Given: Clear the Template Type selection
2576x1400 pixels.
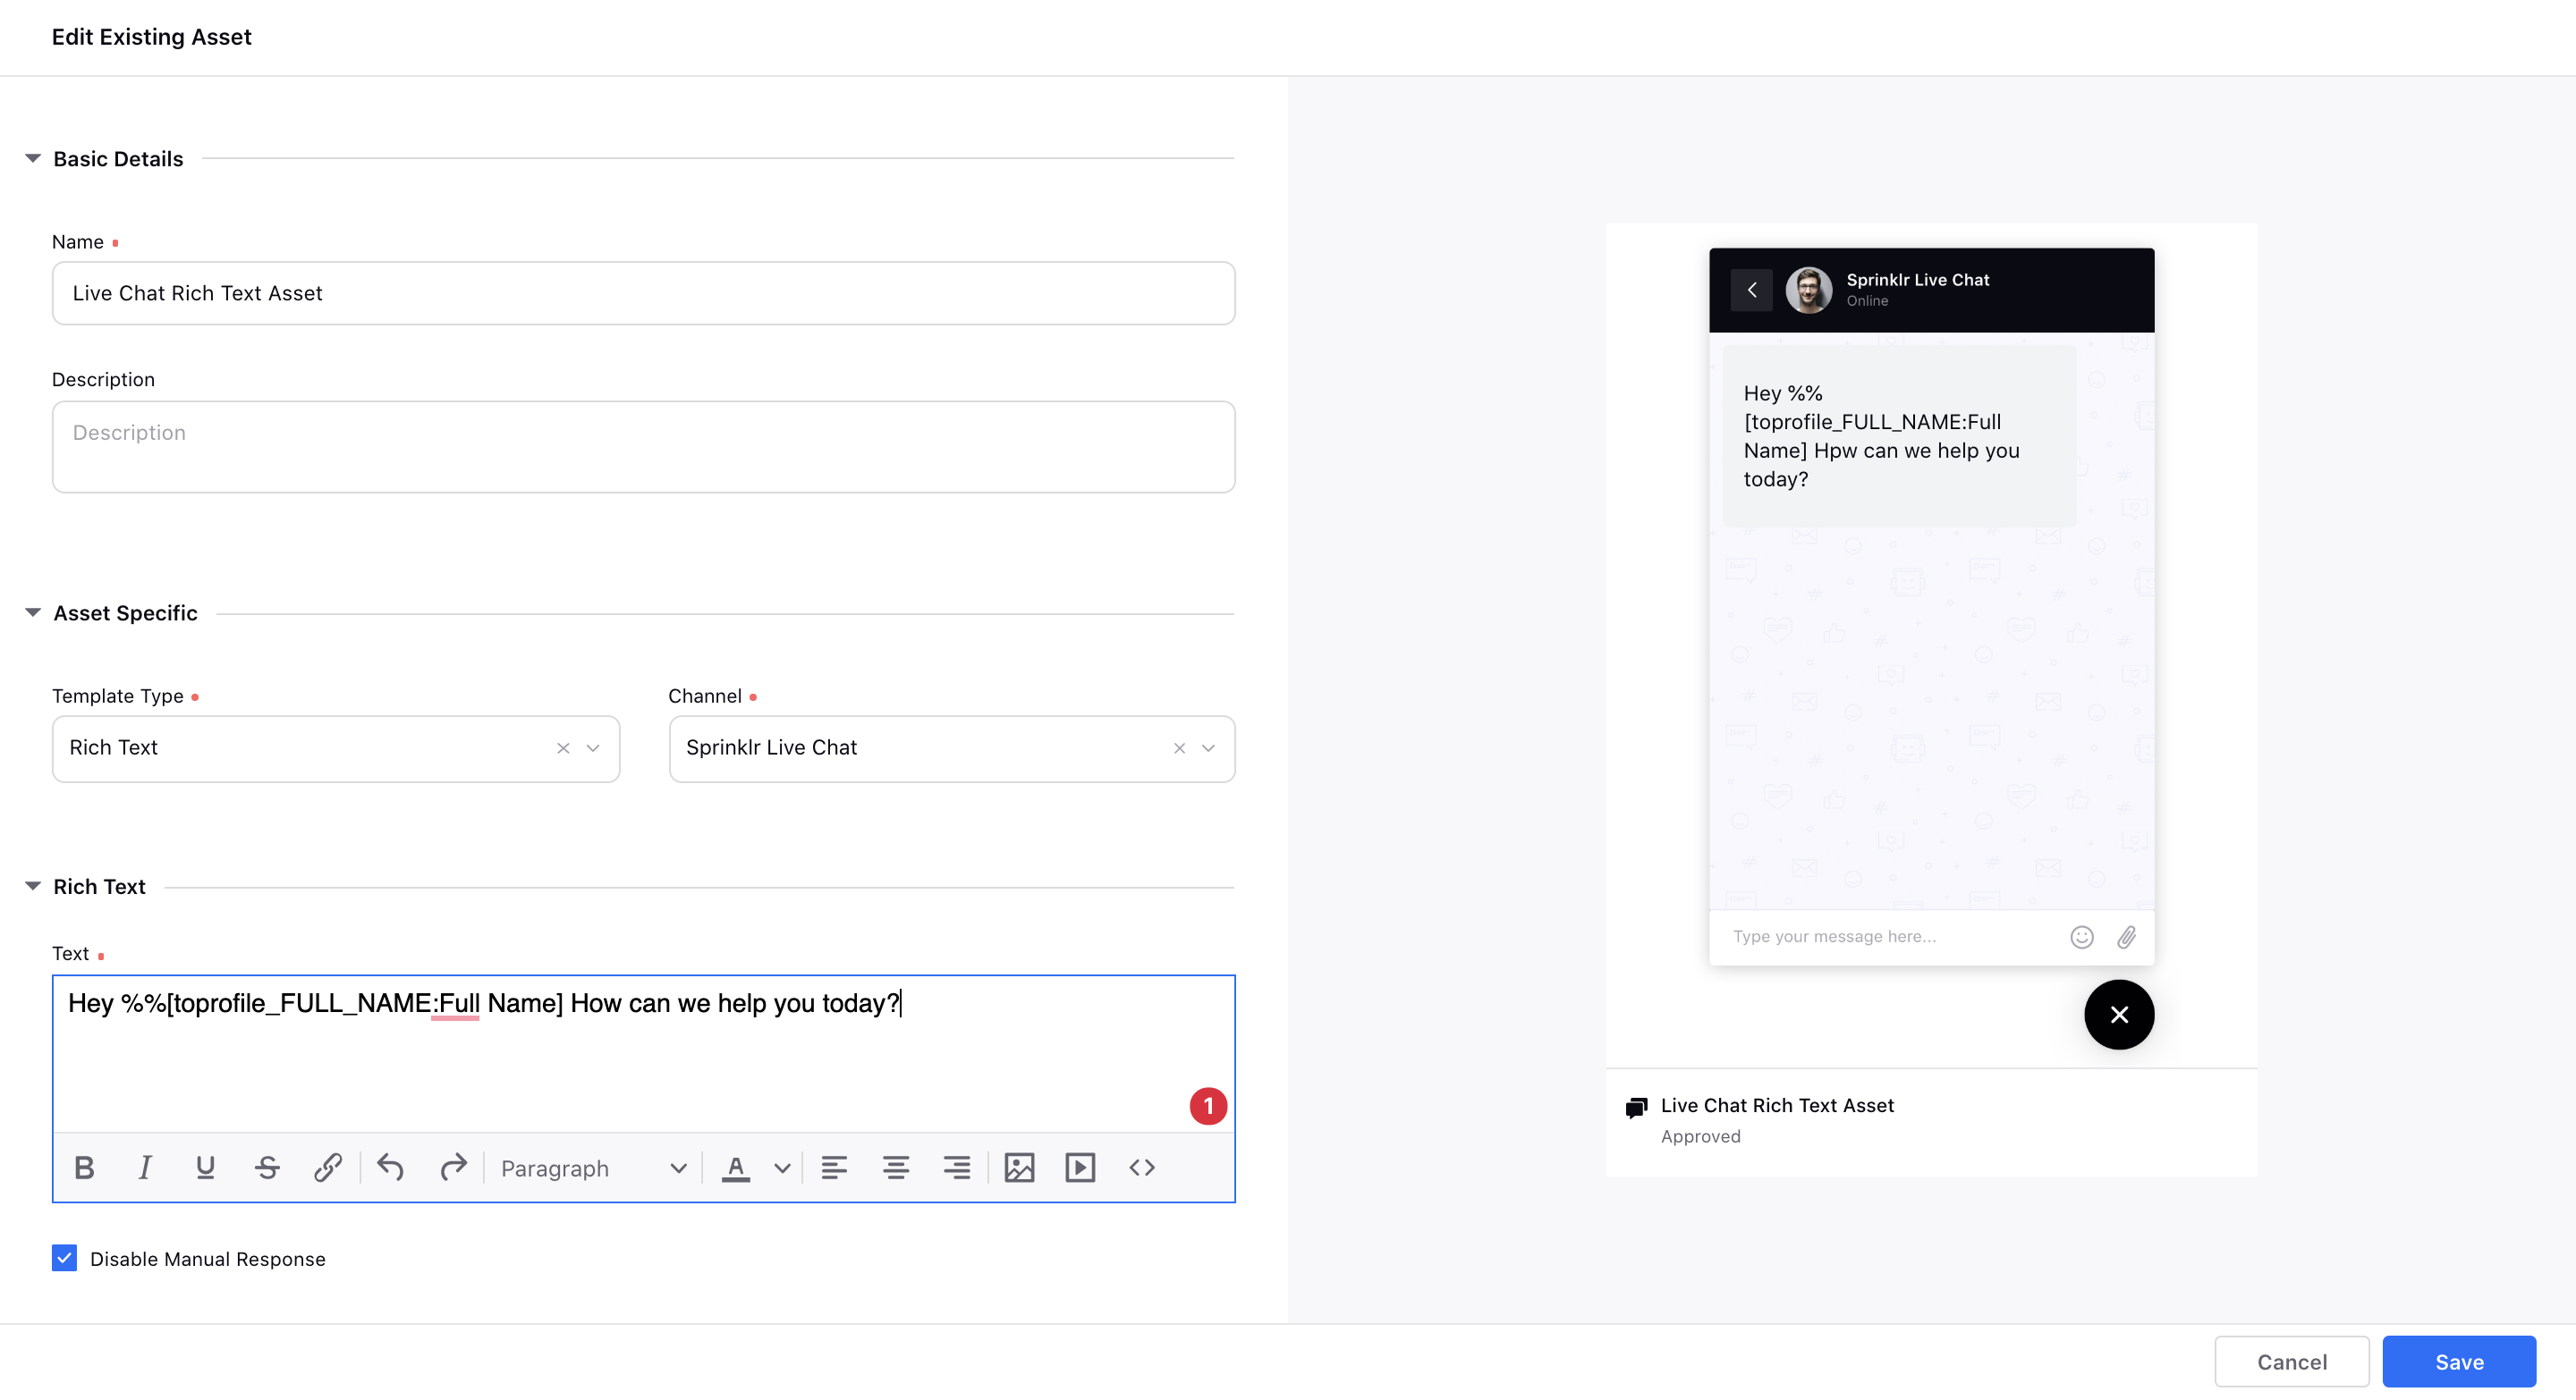Looking at the screenshot, I should pos(563,748).
